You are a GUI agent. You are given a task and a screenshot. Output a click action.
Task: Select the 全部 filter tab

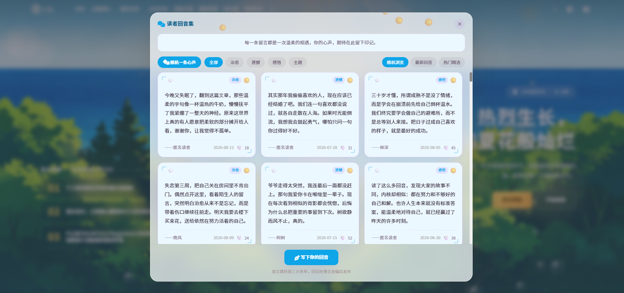click(x=214, y=62)
